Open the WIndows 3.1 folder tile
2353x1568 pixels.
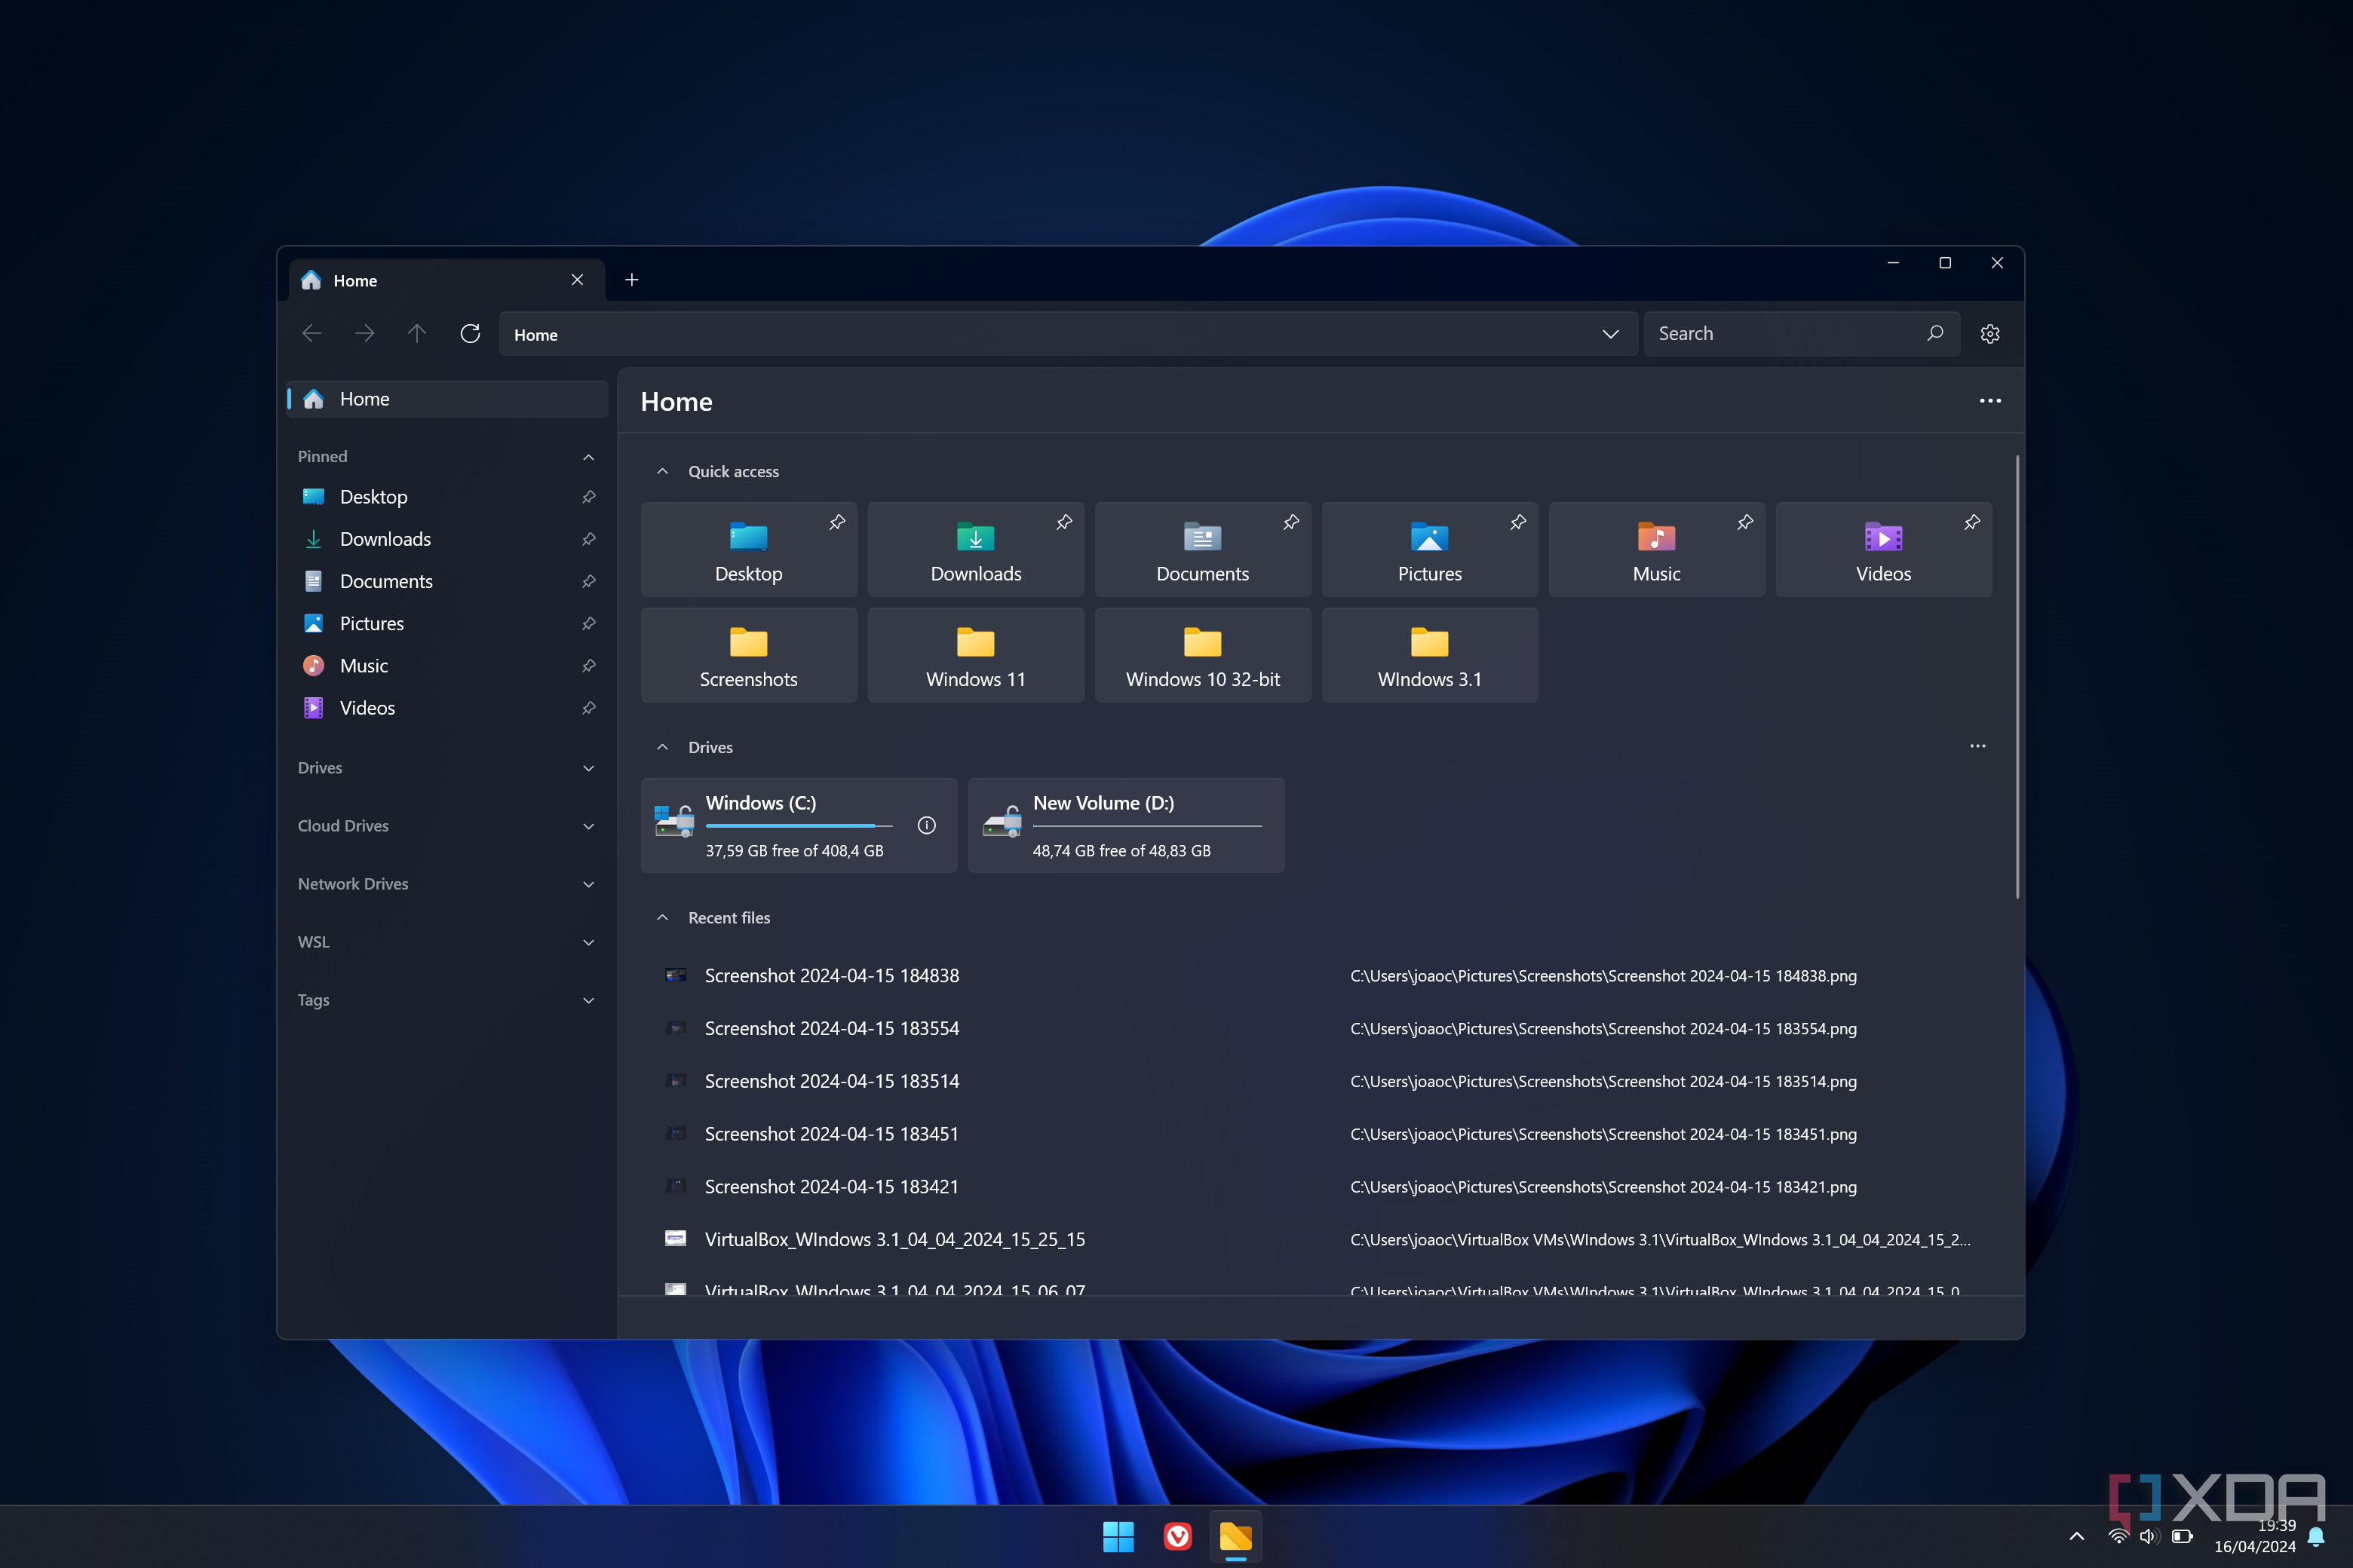1430,655
